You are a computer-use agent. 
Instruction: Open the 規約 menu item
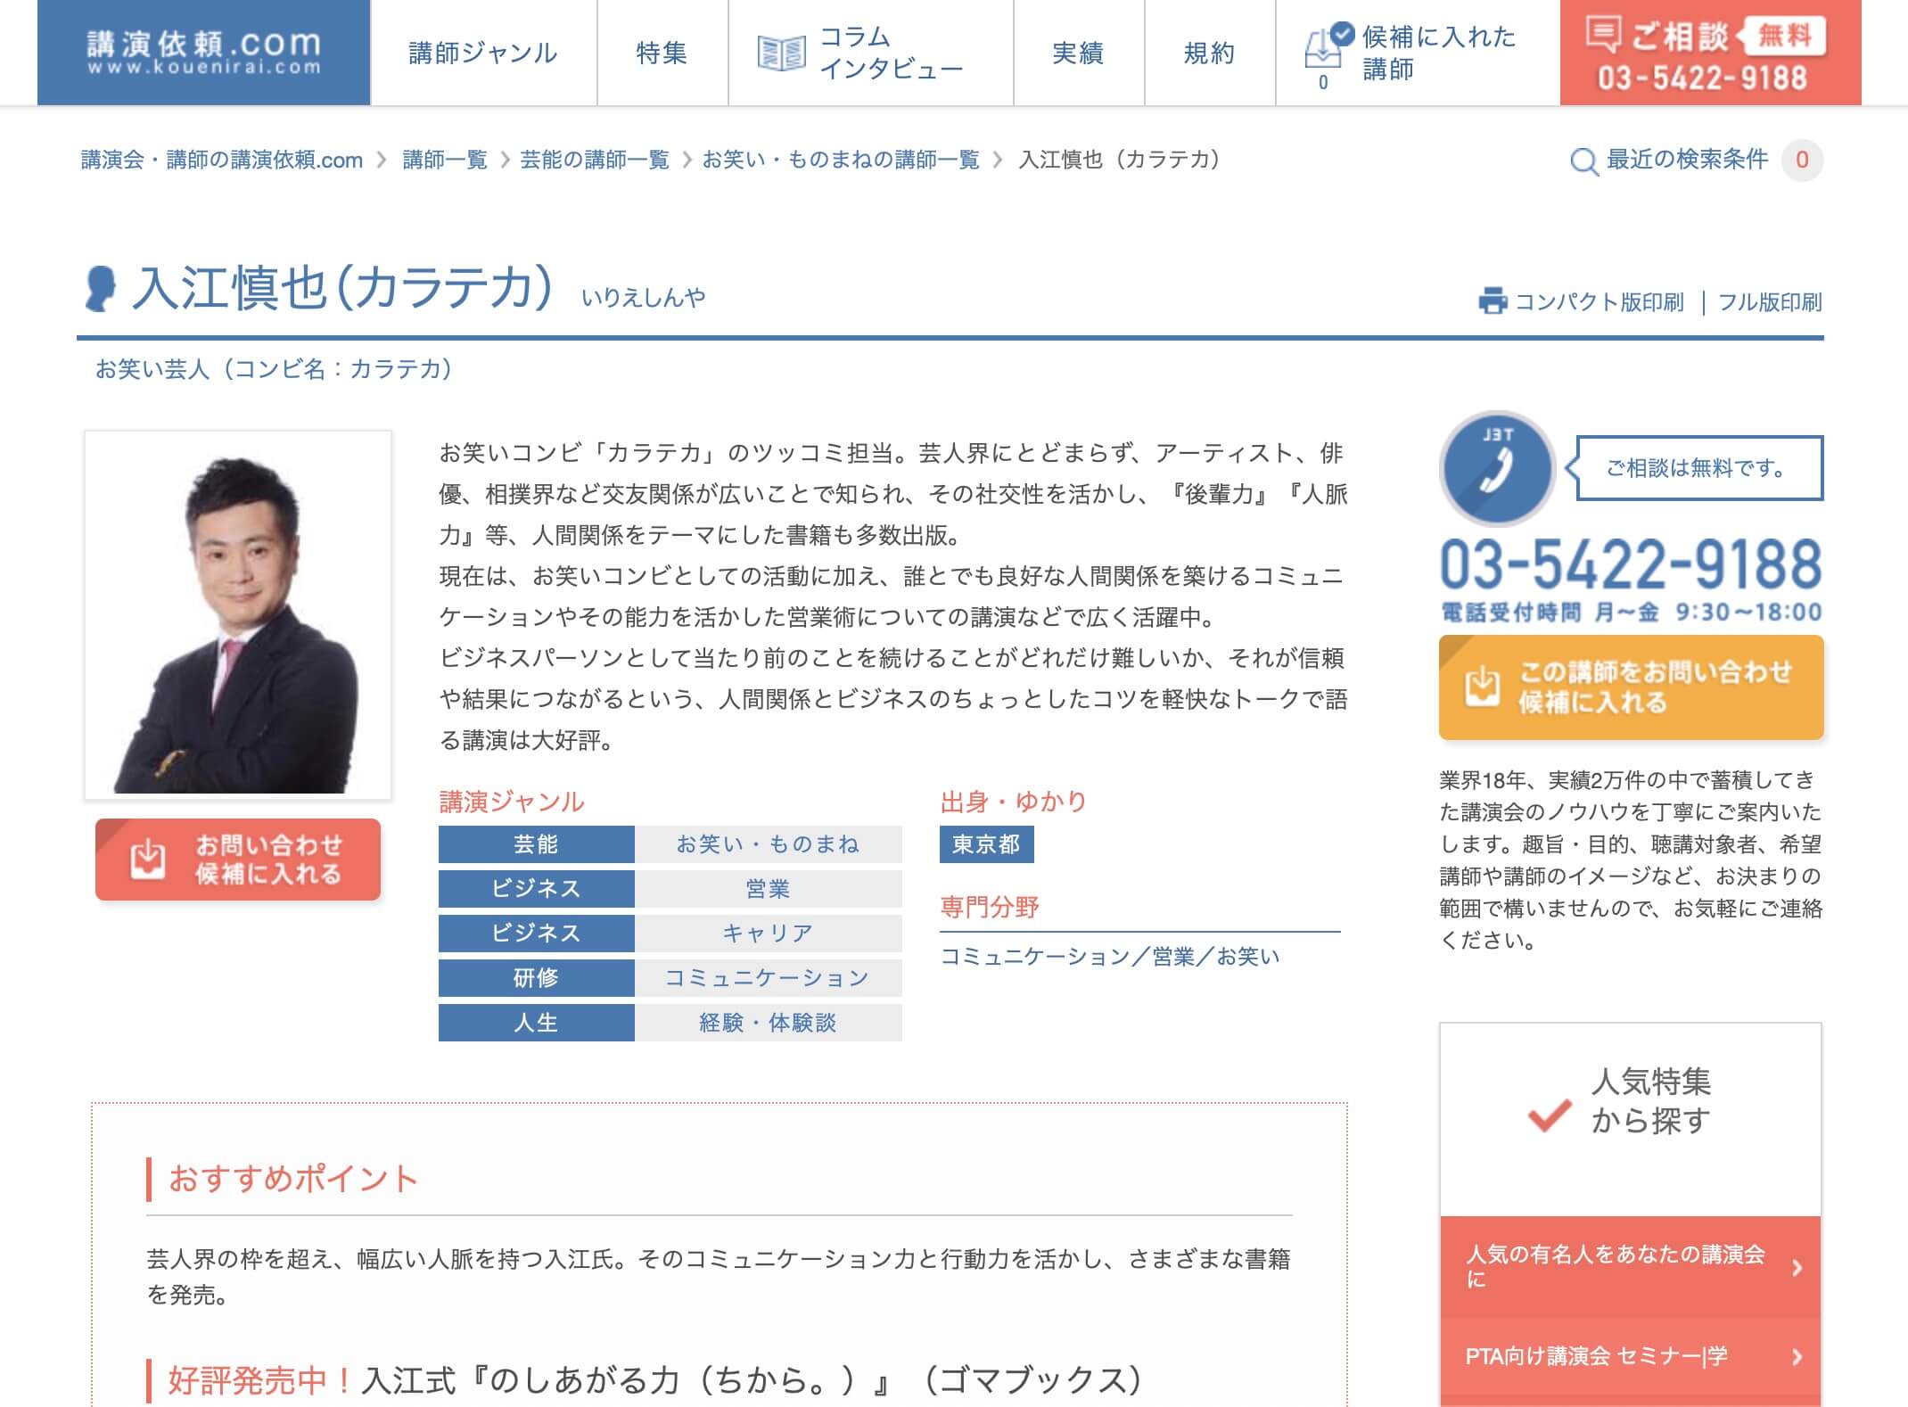(1209, 53)
